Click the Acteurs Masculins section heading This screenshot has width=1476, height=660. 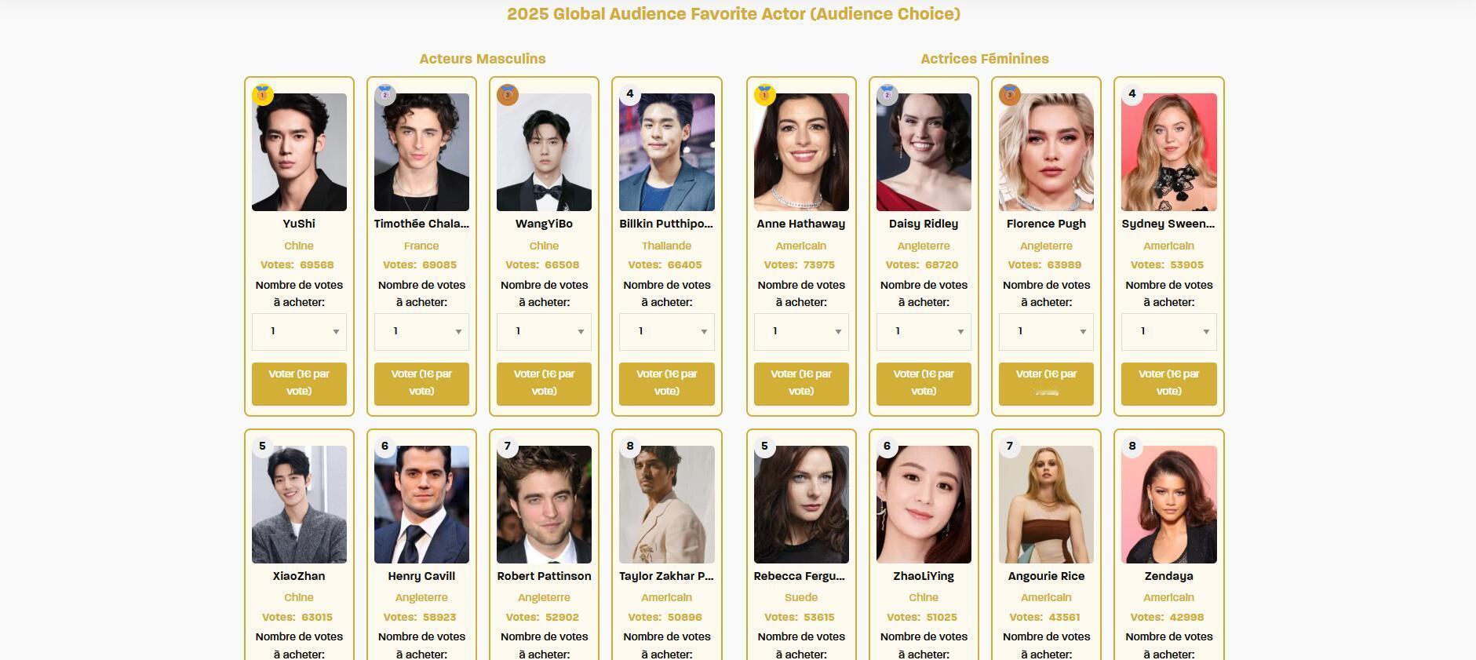[483, 59]
